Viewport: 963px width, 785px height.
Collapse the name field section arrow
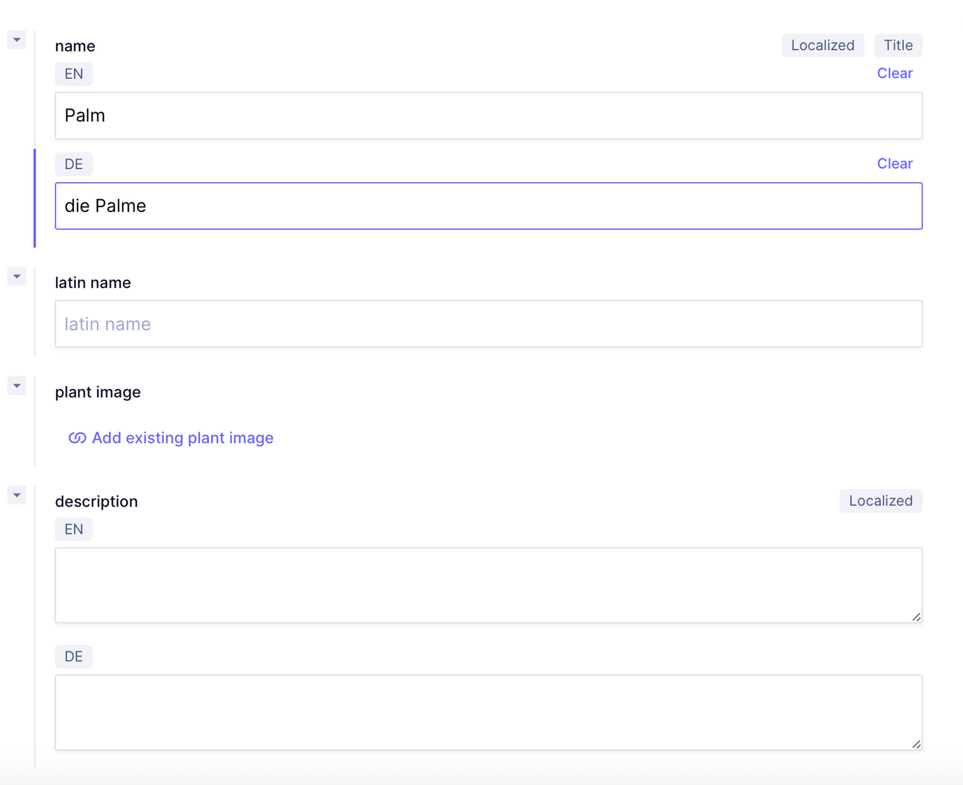pyautogui.click(x=17, y=40)
